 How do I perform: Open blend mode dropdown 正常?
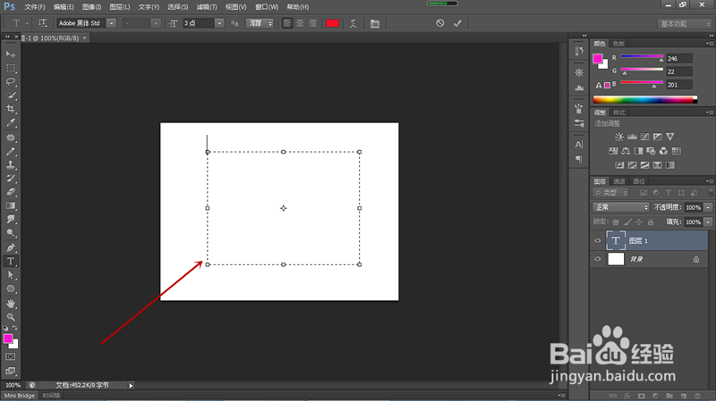point(621,207)
